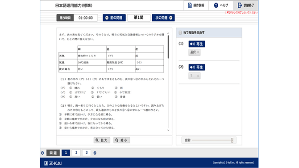Image resolution: width=299 pixels, height=168 pixels.
Task: Click the question pane vertical scrollbar thumb
Action: click(x=168, y=47)
